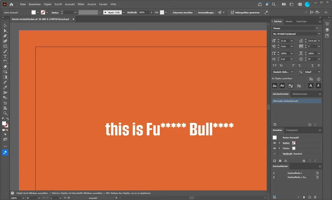Click the Voreinstellungen button
This screenshot has width=332, height=200.
click(x=205, y=12)
